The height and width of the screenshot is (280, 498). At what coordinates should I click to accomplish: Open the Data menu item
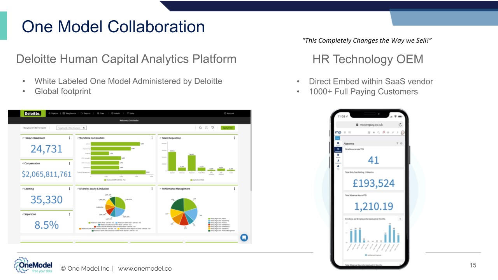(x=100, y=114)
